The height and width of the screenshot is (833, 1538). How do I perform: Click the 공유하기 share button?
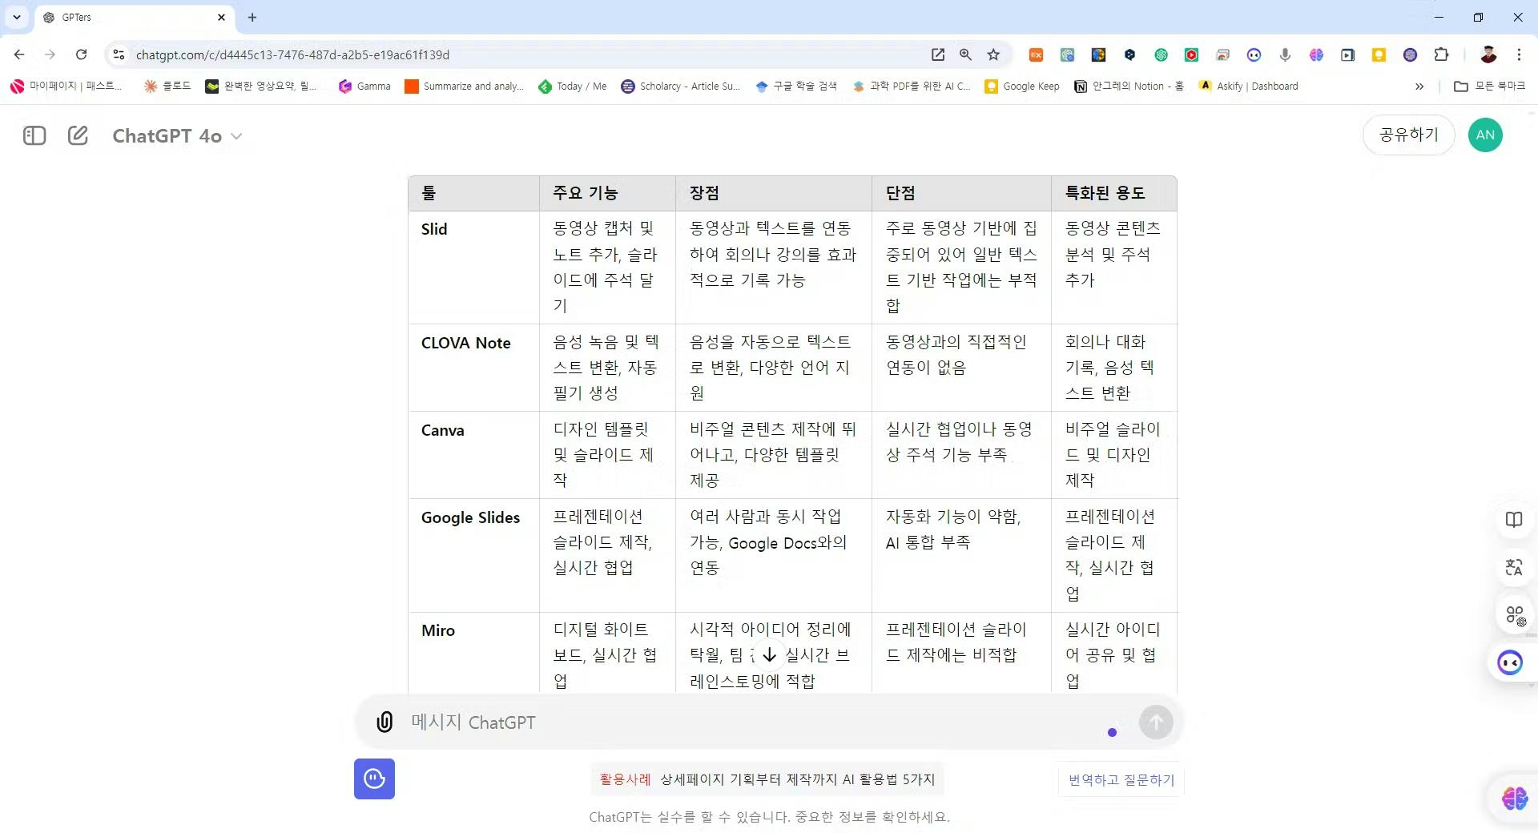click(1408, 135)
